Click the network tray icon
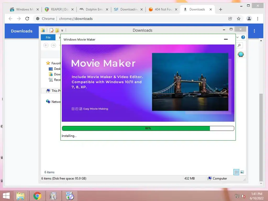 pos(237,196)
